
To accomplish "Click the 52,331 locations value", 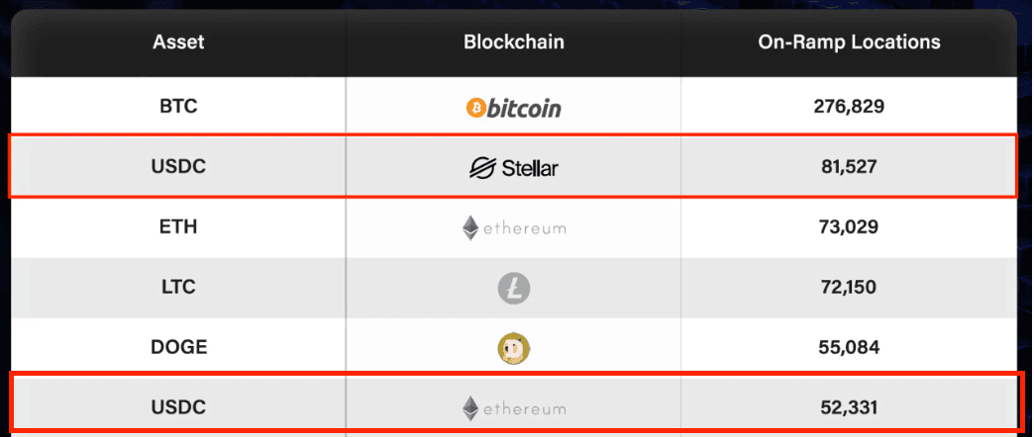I will tap(849, 406).
